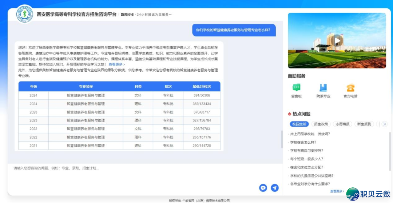Click the chat bubble icon beside send
393x203 pixels.
(x=263, y=188)
